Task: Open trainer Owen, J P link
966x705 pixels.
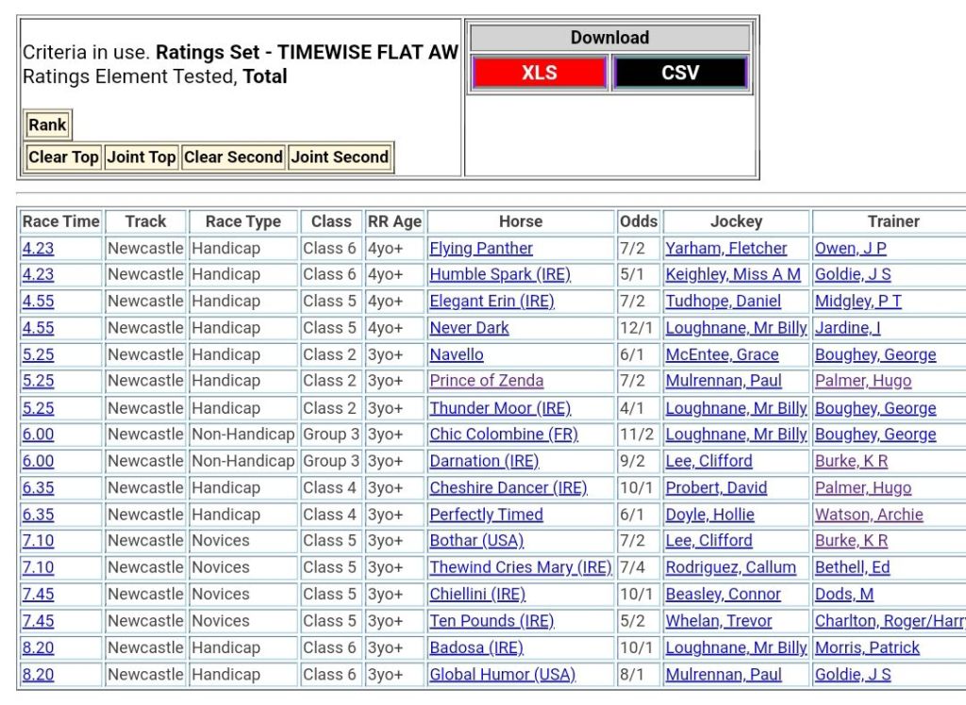Action: [850, 249]
